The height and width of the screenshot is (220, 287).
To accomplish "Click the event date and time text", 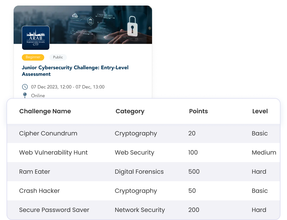I will [x=67, y=87].
